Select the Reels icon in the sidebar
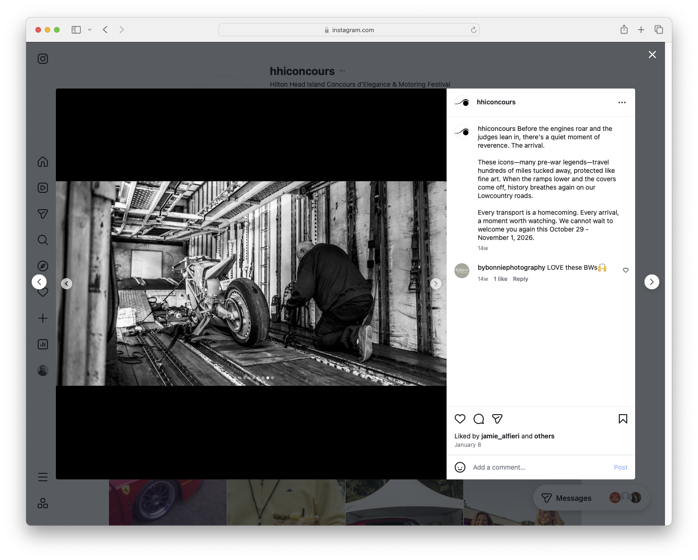The image size is (698, 560). coord(43,188)
